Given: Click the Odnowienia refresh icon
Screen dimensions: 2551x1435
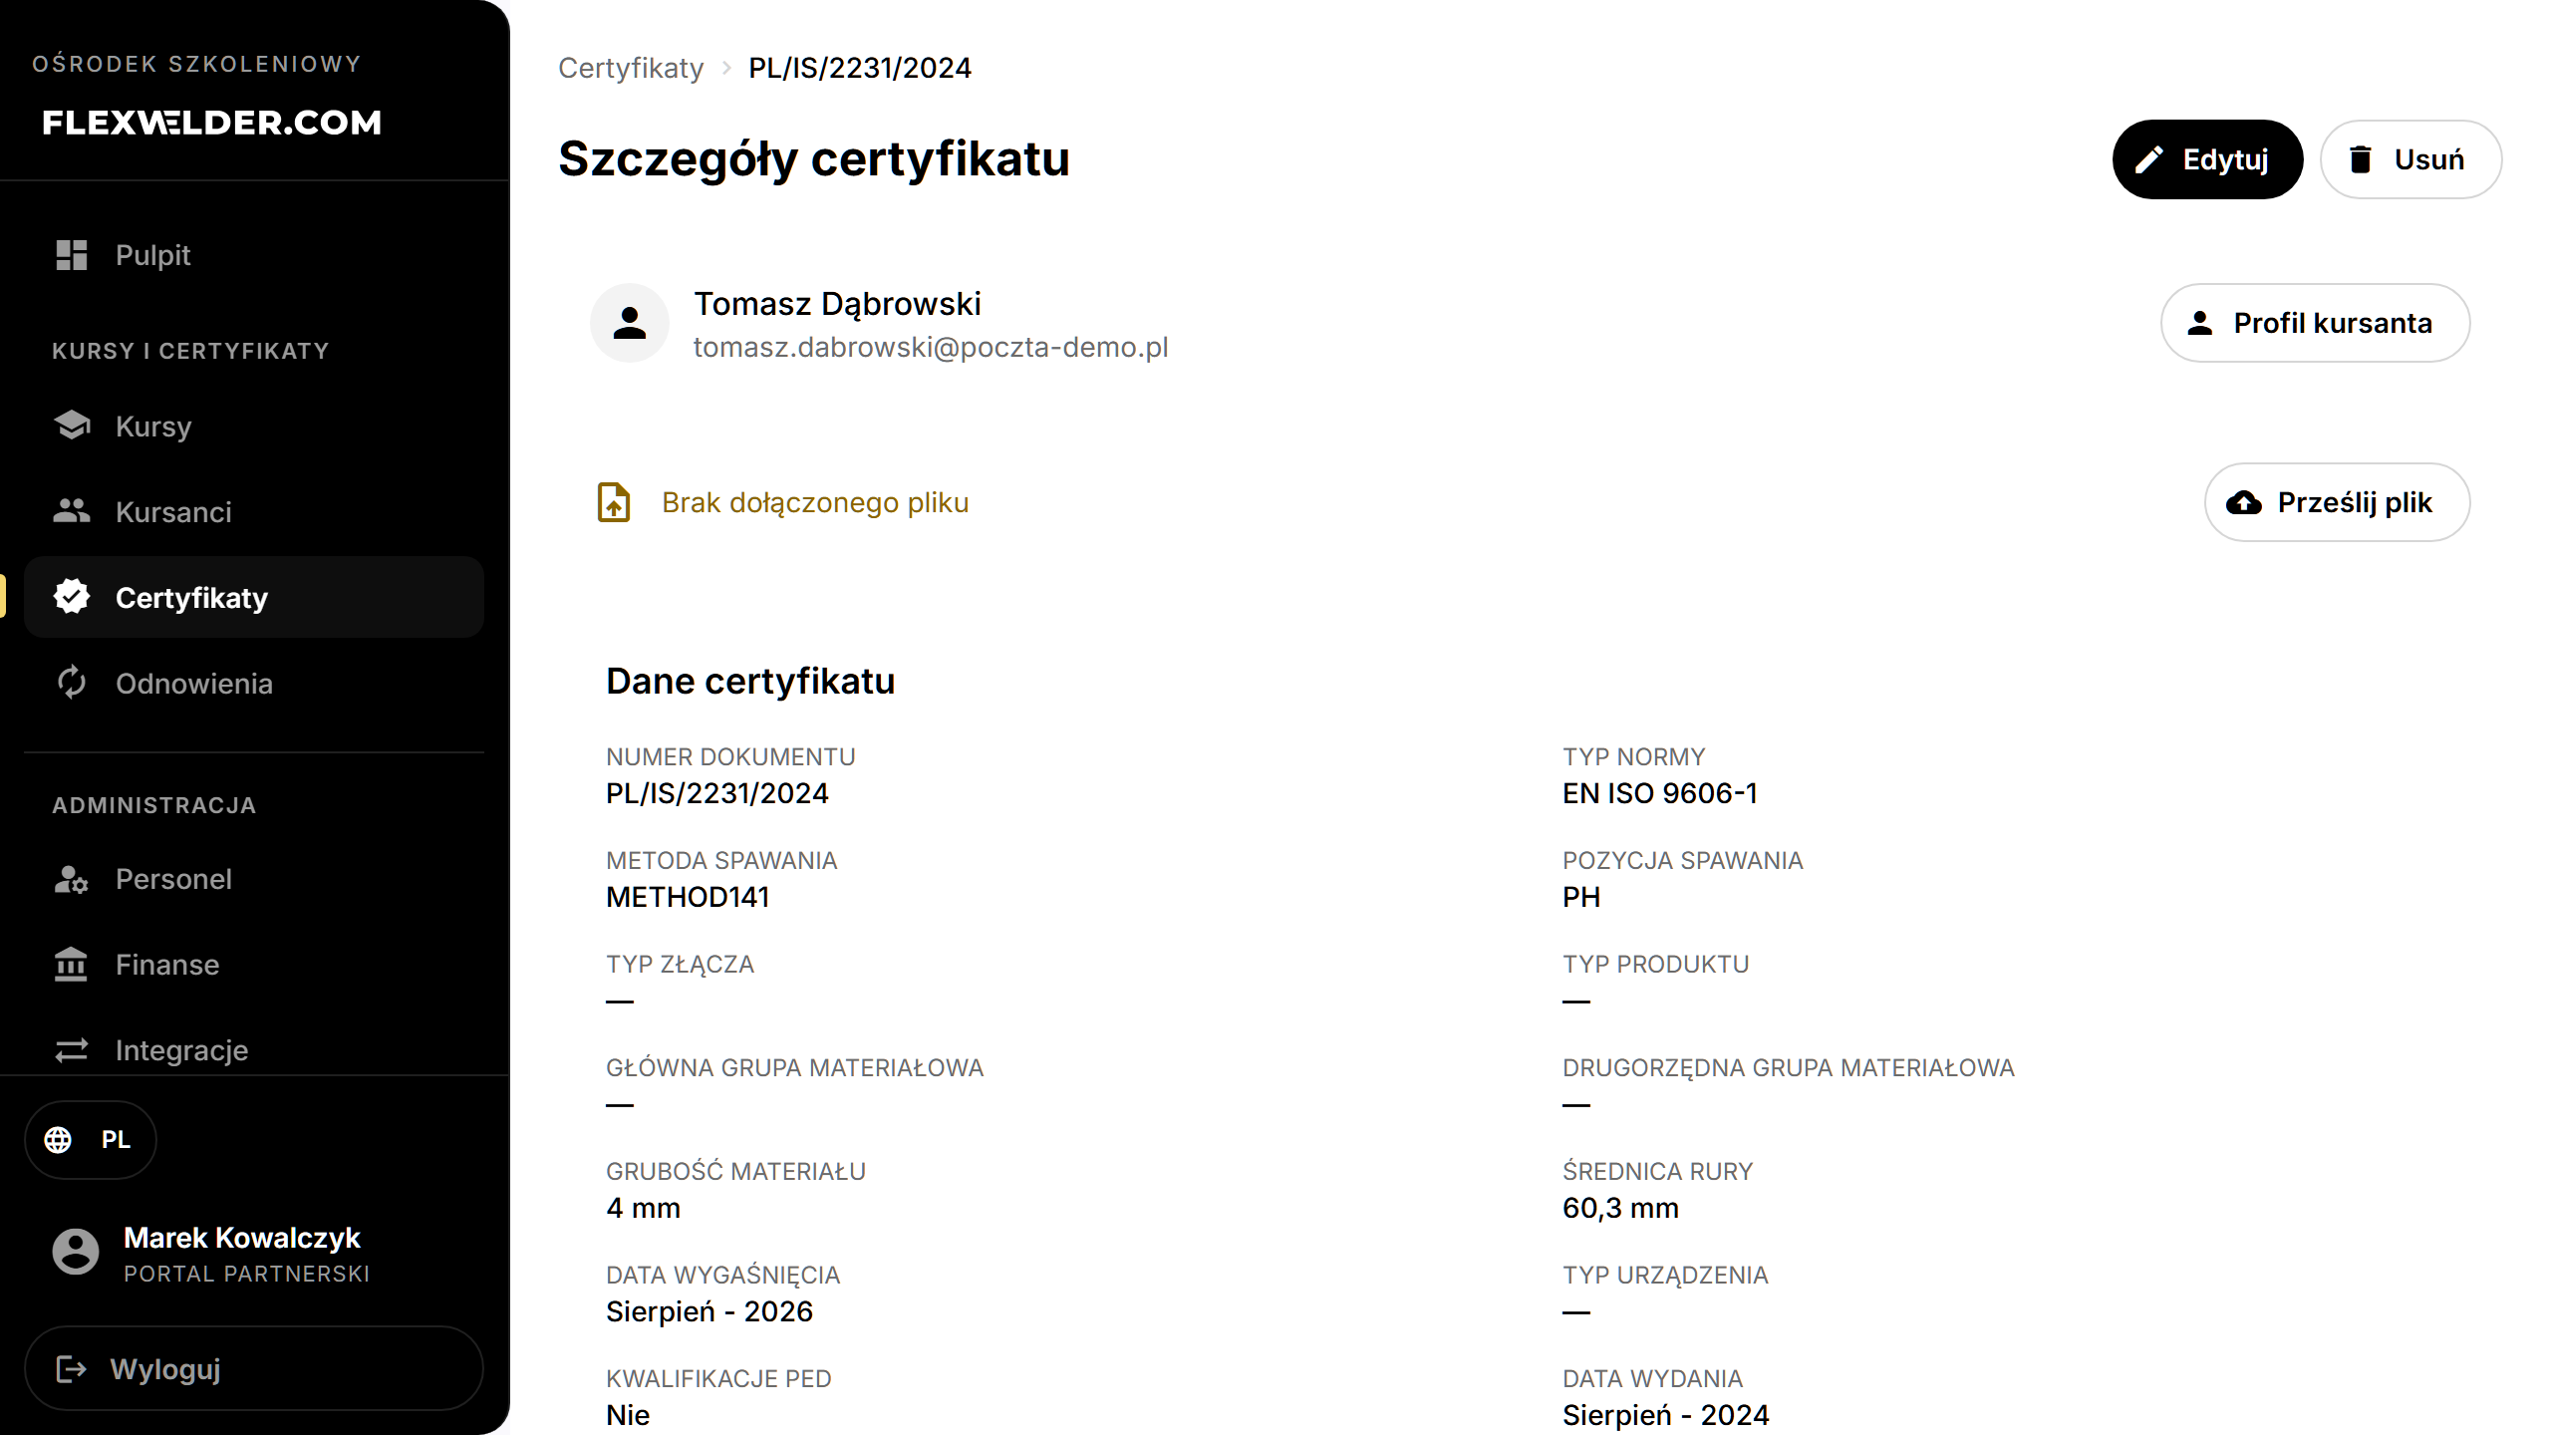Looking at the screenshot, I should [x=72, y=683].
